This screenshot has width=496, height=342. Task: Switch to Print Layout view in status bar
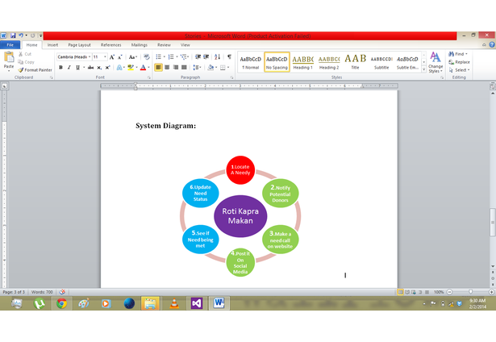pyautogui.click(x=401, y=292)
